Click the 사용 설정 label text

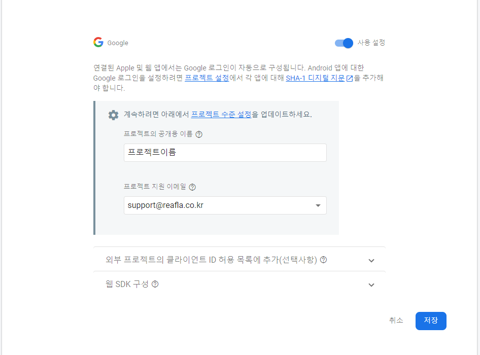click(371, 43)
